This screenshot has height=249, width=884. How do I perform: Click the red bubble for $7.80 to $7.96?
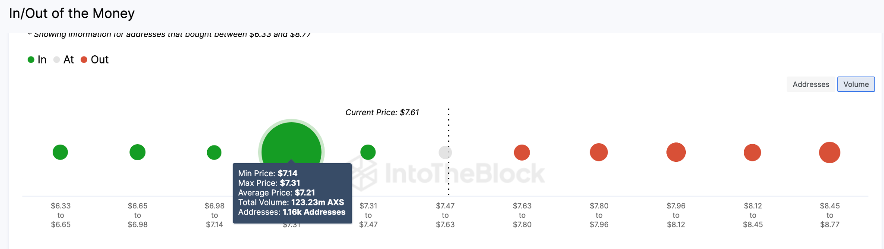point(599,152)
